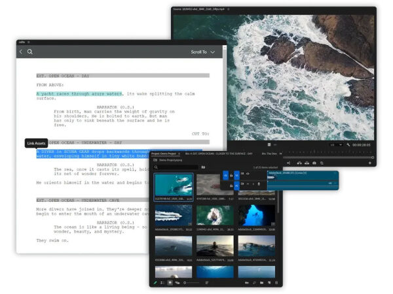Open Source monitor settings wrench
Viewport: 393px width, 294px height.
click(x=348, y=145)
